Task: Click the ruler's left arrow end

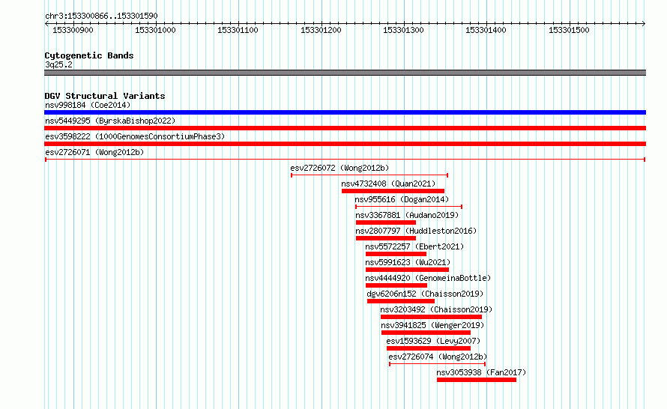Action: pyautogui.click(x=46, y=23)
